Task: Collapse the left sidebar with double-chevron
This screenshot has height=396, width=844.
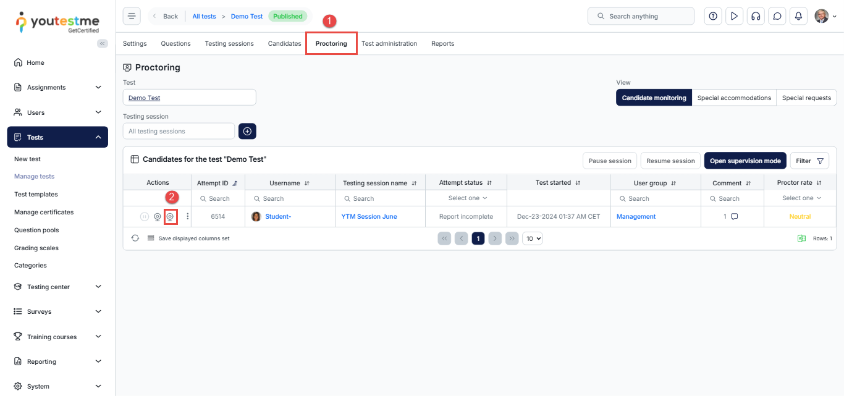Action: click(103, 43)
